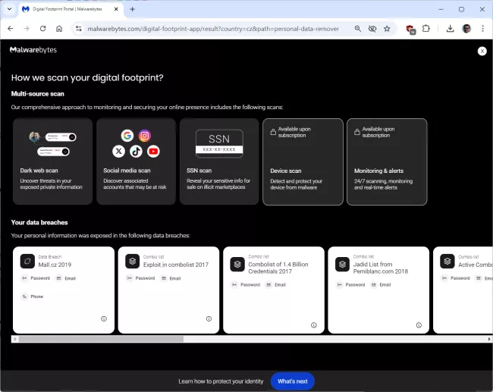Click 'Learn how to protect your identity' text
The height and width of the screenshot is (392, 493).
221,381
